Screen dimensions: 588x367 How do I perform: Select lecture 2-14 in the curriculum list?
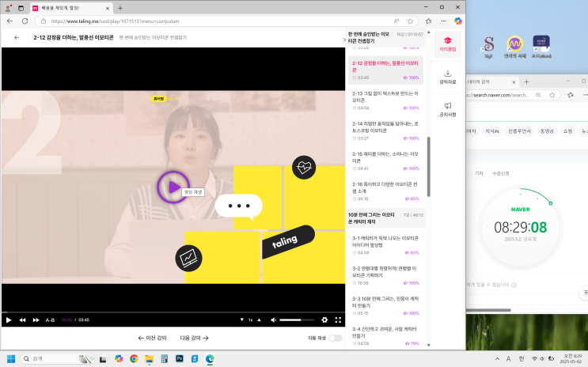(385, 131)
